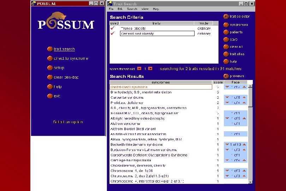Click scrollbar up arrow in Search Results
286x191 pixels.
250,86
